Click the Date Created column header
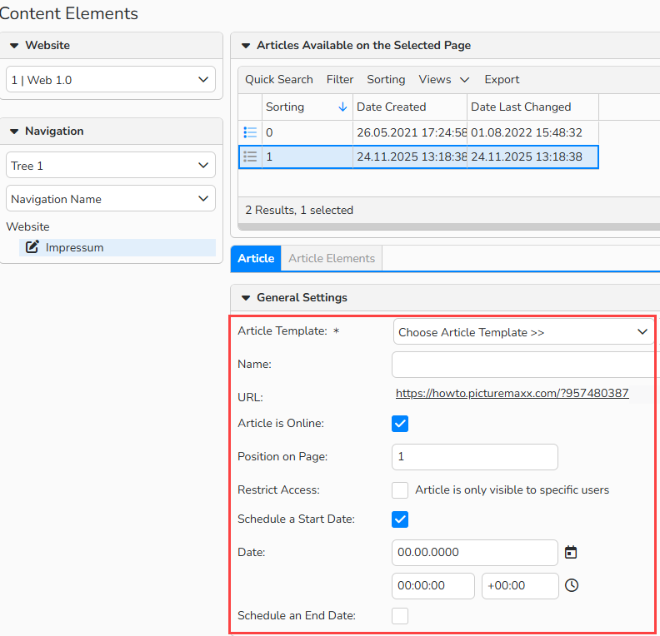The height and width of the screenshot is (636, 660). [410, 107]
